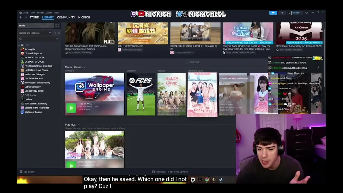Viewport: 343px width, 193px height.
Task: Play Wallpaper Engine with green button
Action: [71, 108]
